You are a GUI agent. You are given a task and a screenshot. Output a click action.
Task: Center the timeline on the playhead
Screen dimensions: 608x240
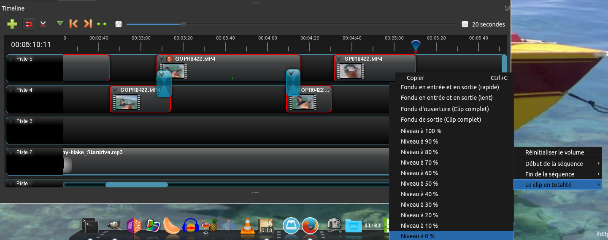pyautogui.click(x=102, y=24)
